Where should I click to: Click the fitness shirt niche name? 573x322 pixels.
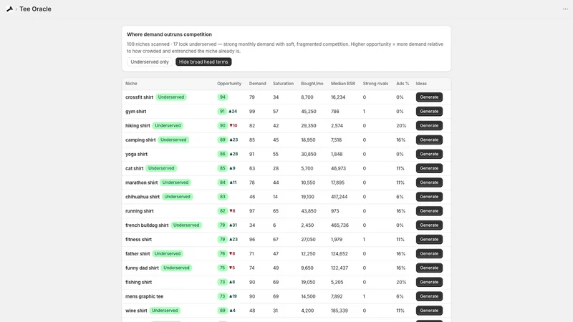pos(138,240)
